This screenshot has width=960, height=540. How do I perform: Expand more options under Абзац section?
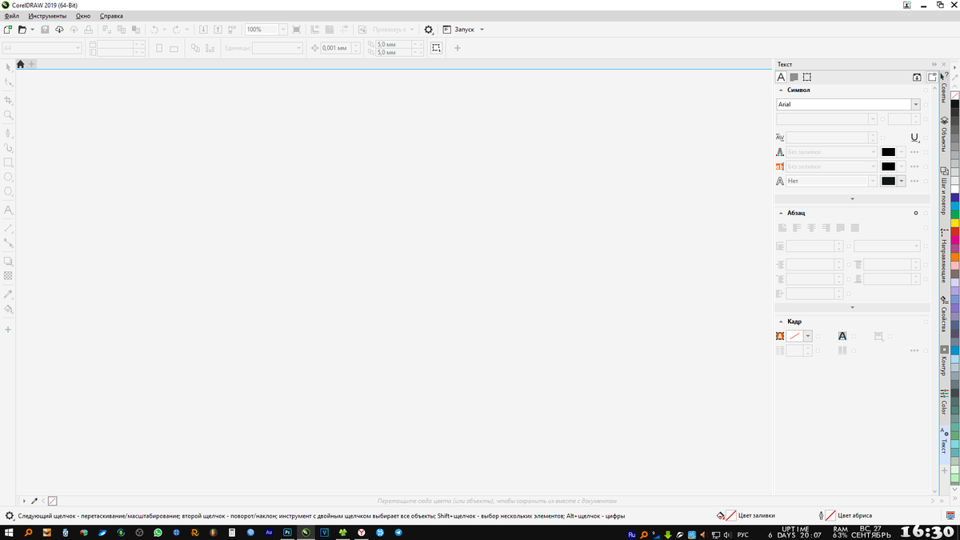(852, 307)
